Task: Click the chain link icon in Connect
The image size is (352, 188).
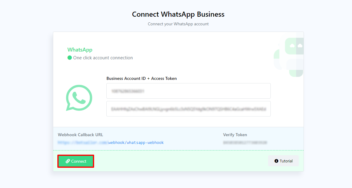Action: pos(68,161)
